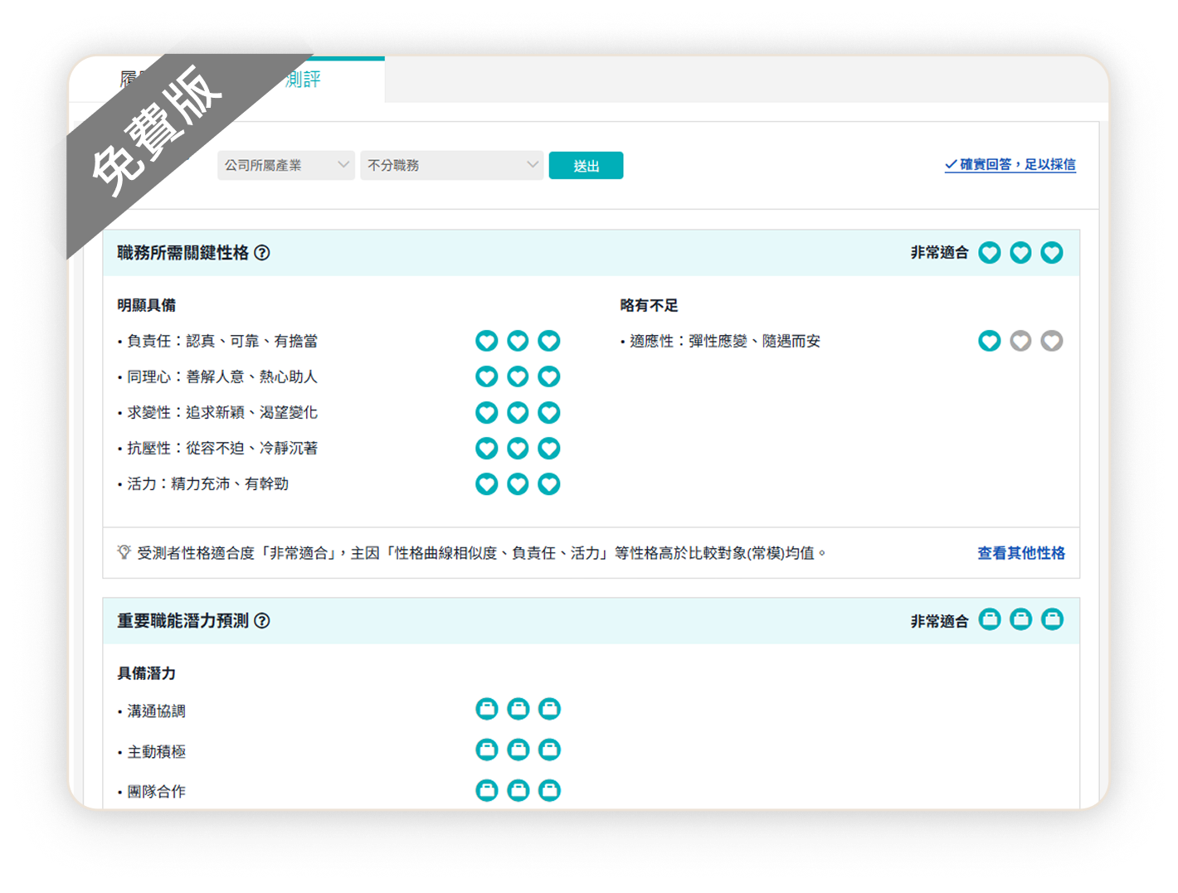This screenshot has height=893, width=1178.
Task: Click help icon beside 職務所需關鍵性格
Action: [x=262, y=253]
